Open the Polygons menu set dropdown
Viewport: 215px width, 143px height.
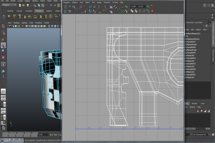9,5
